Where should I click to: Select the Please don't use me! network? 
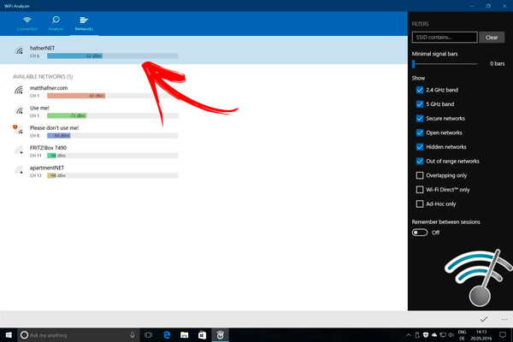pos(97,132)
